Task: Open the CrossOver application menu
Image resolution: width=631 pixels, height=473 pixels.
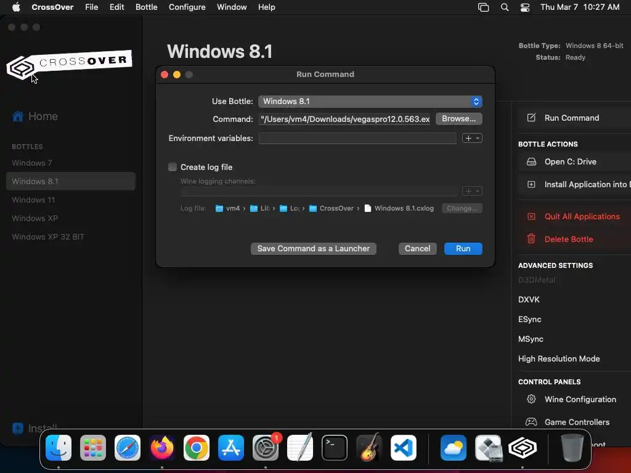Action: pyautogui.click(x=52, y=7)
